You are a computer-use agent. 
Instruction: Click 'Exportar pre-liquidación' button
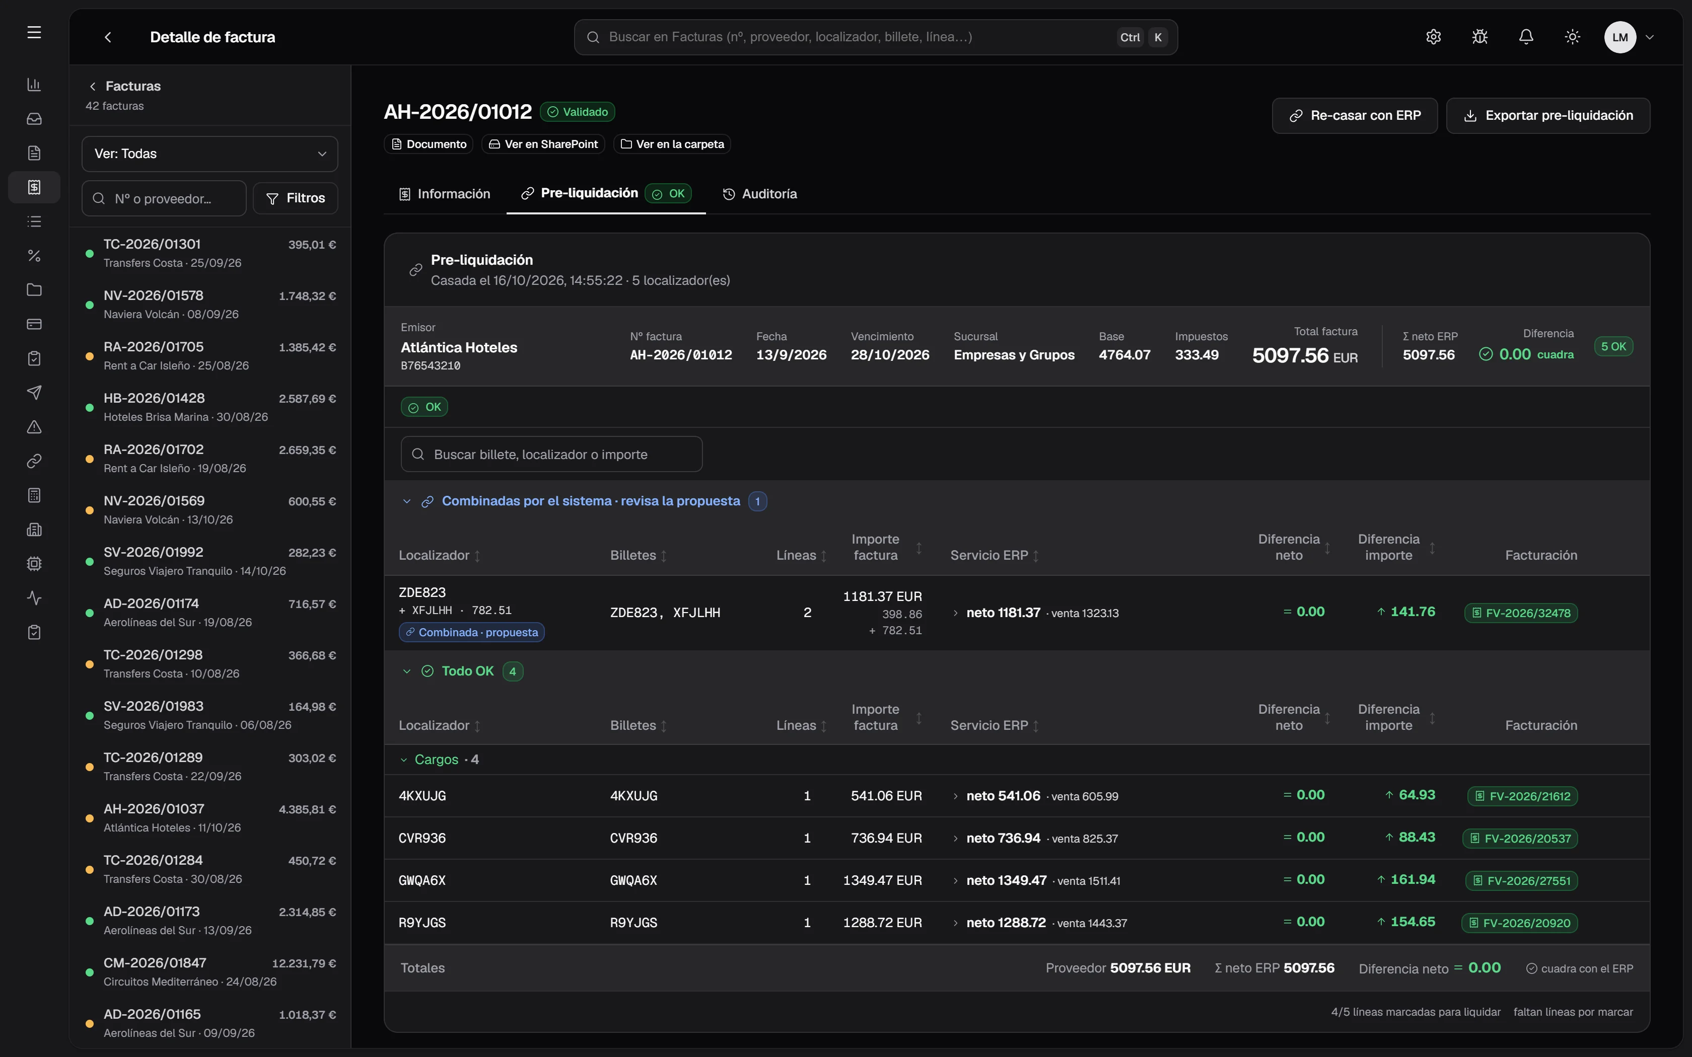tap(1548, 115)
